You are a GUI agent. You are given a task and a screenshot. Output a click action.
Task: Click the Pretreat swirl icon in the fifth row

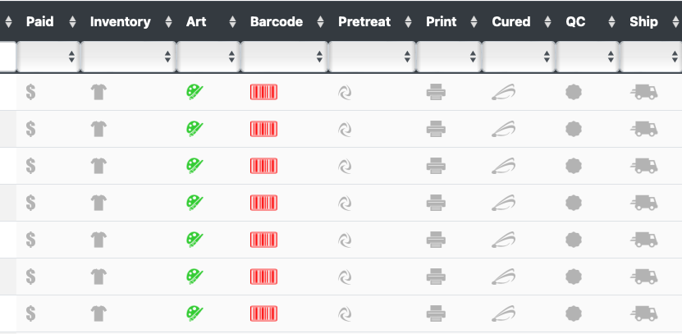[345, 240]
